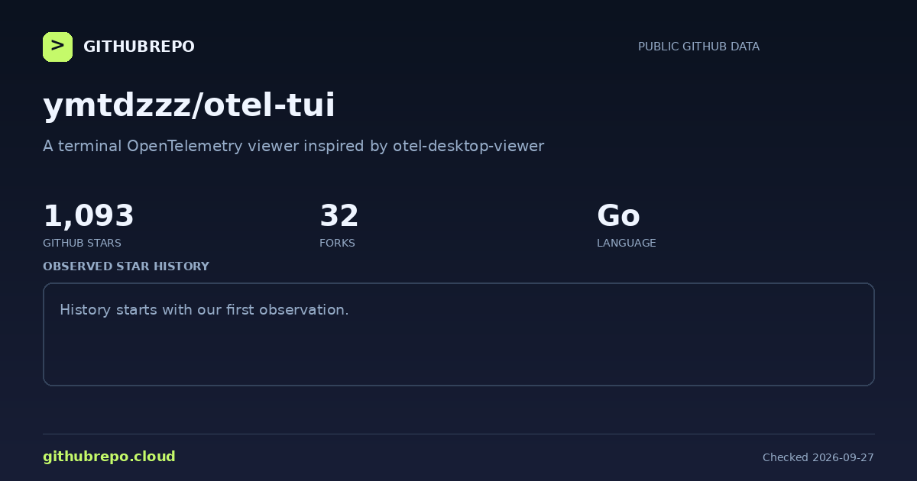The image size is (917, 481).
Task: Select the LANGUAGE label
Action: [627, 243]
